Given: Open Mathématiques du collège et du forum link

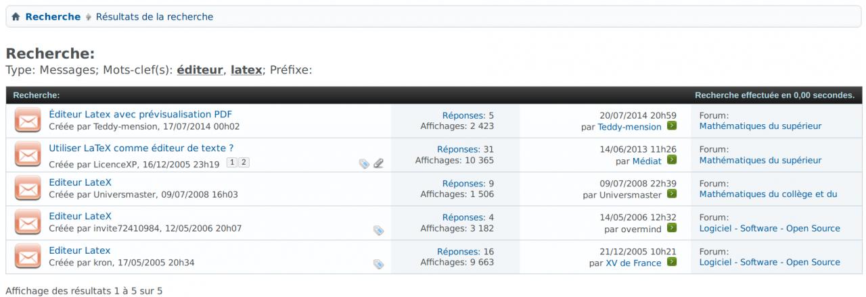Looking at the screenshot, I should [768, 194].
